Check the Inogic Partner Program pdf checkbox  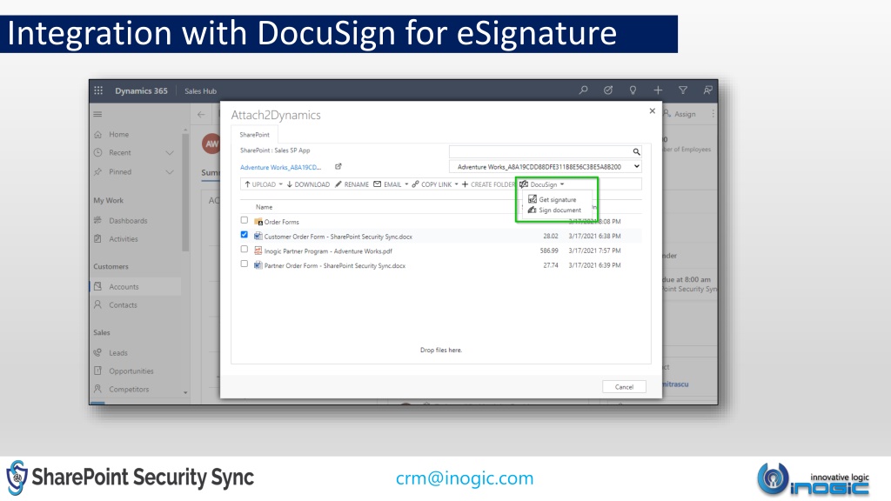point(245,249)
